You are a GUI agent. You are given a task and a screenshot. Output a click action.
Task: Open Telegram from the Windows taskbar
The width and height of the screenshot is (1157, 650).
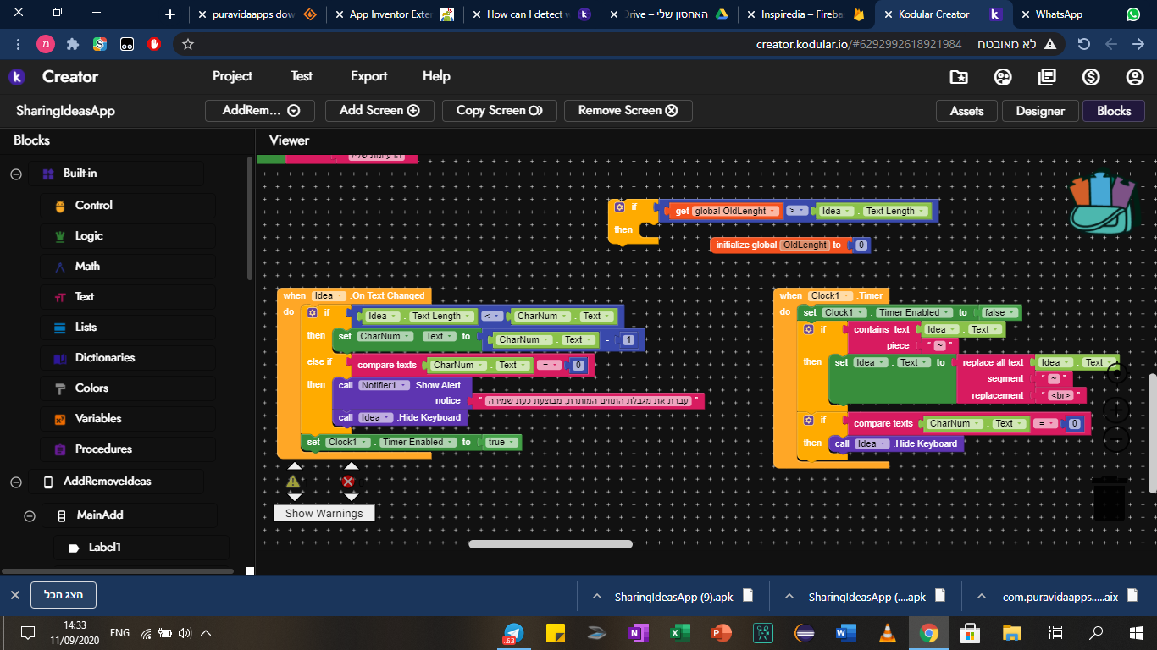click(512, 633)
